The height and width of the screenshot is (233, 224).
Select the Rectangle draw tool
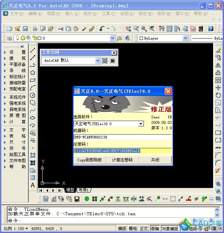(x=33, y=80)
